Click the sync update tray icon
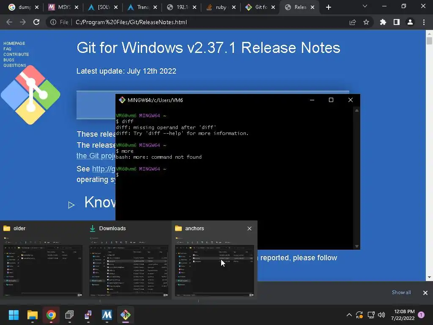 click(x=359, y=315)
